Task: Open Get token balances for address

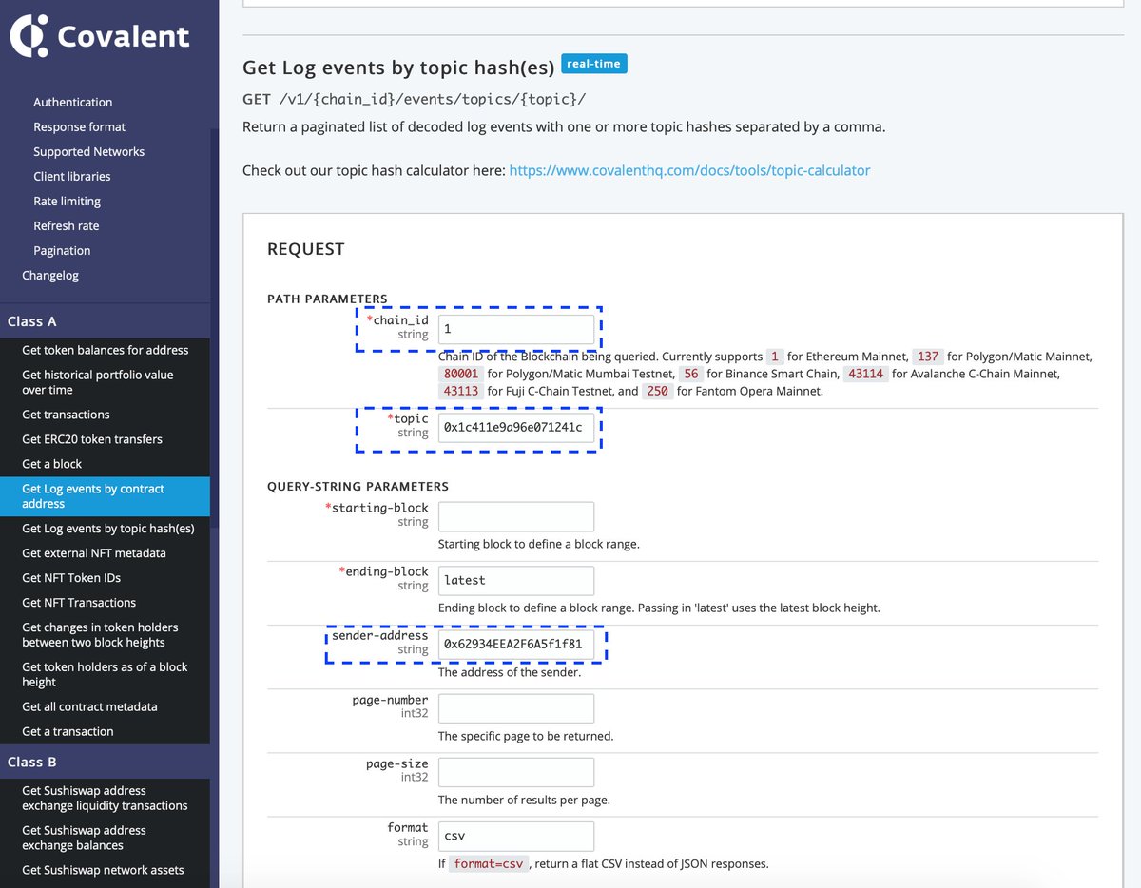Action: click(x=105, y=350)
